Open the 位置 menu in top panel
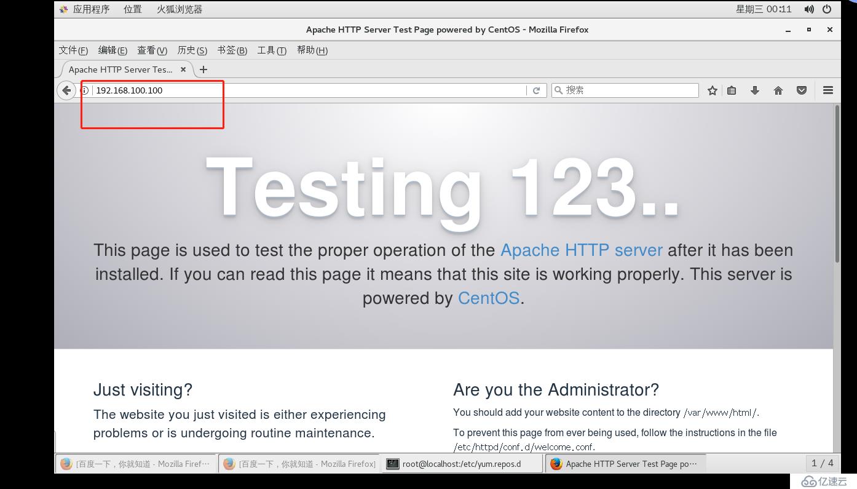 [x=132, y=9]
